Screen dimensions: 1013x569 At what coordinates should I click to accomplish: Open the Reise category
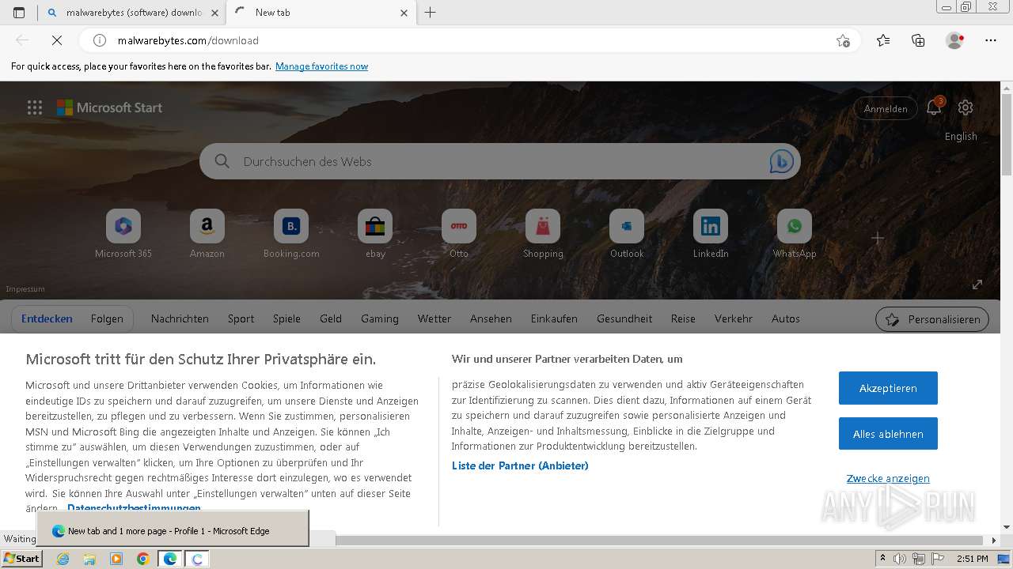tap(683, 318)
